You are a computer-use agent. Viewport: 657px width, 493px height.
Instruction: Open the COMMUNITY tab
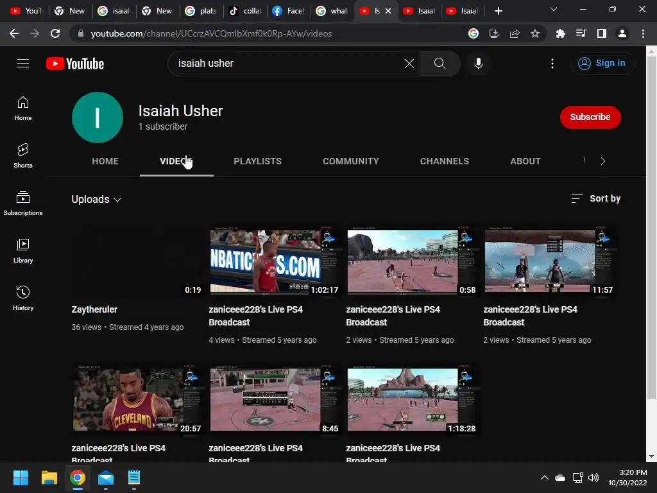point(351,161)
